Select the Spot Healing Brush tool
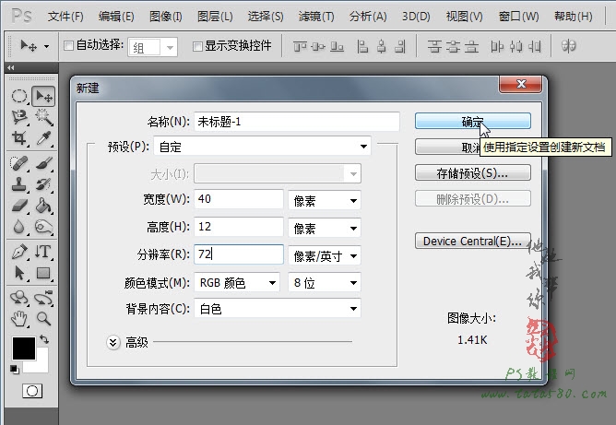The image size is (616, 425). [x=18, y=163]
